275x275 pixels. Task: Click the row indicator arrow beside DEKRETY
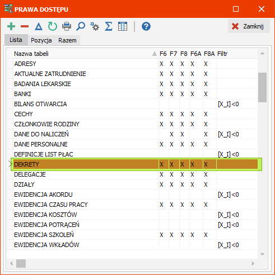10,164
